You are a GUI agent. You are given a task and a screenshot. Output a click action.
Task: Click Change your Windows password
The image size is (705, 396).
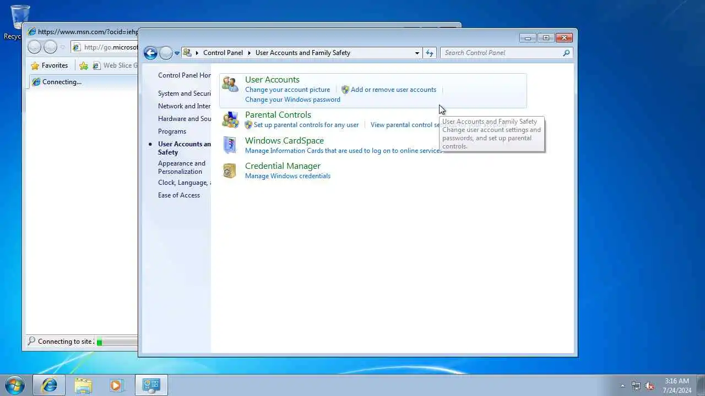point(292,100)
